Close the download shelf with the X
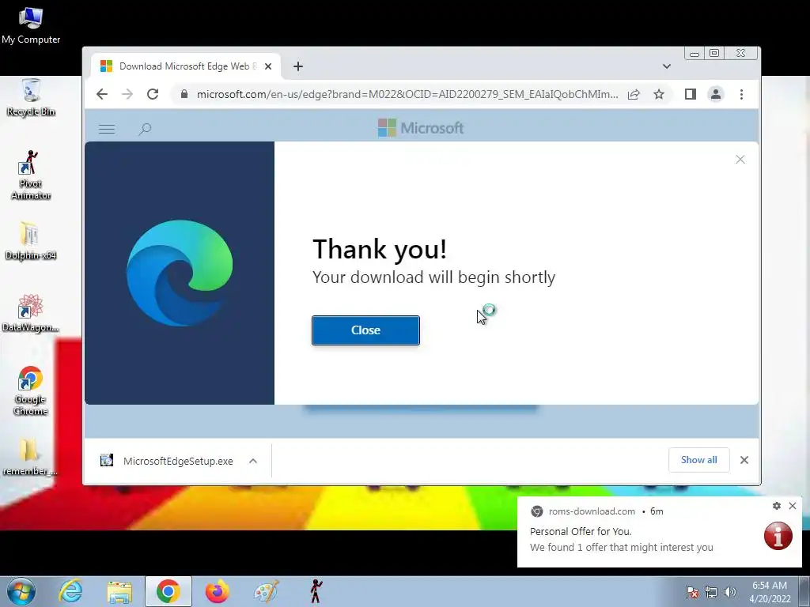Viewport: 810px width, 607px height. [744, 460]
